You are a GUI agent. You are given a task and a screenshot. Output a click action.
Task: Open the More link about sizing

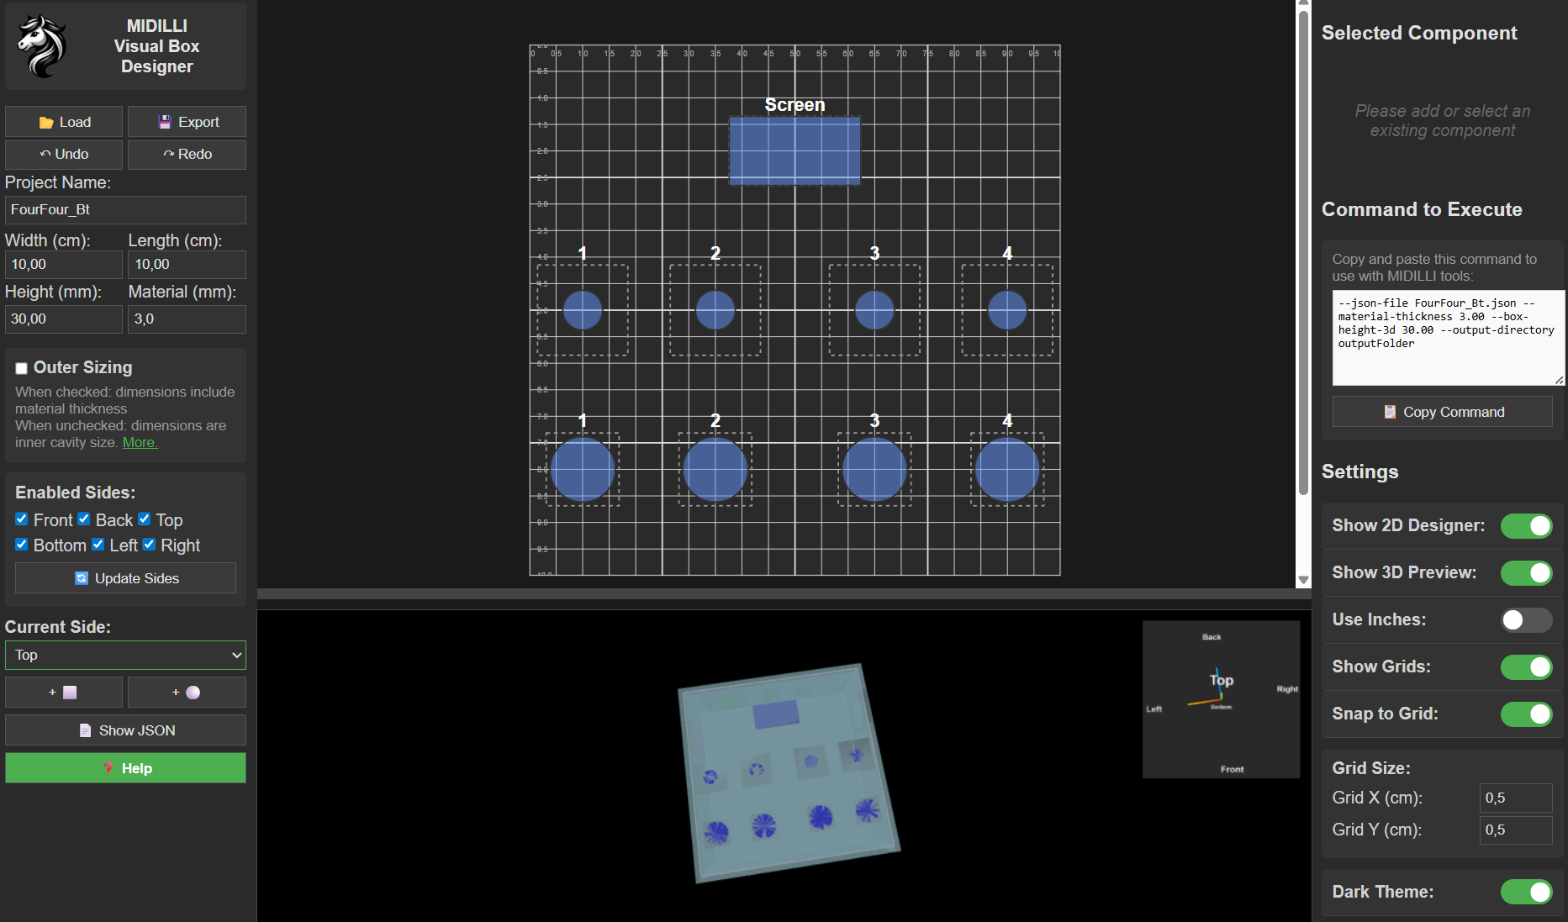(x=140, y=443)
